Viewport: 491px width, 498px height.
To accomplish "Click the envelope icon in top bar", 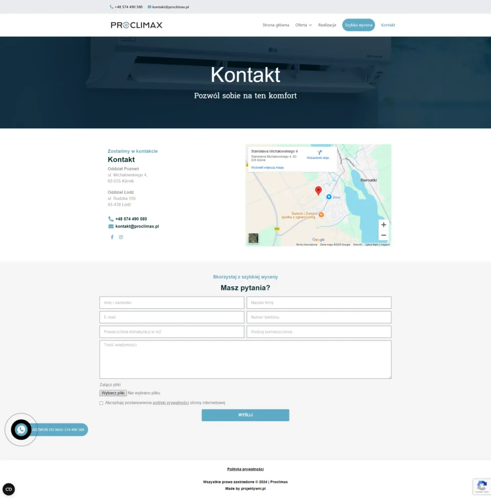I will click(149, 7).
